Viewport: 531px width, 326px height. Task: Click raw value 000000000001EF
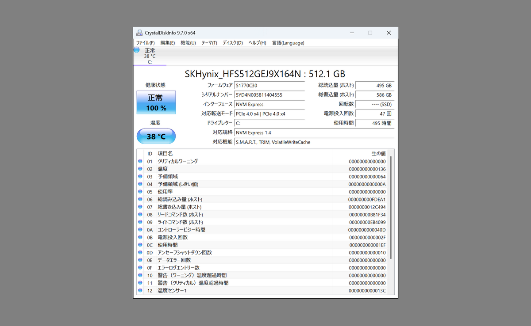click(x=367, y=245)
